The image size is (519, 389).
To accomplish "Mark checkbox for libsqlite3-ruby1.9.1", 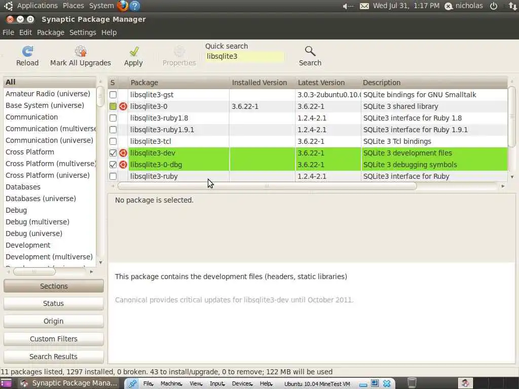I will 113,130.
